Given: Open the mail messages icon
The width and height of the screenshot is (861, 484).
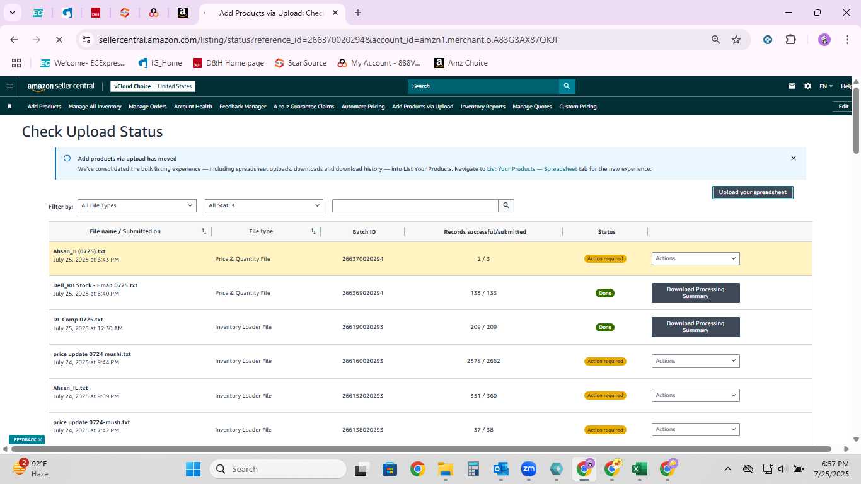Looking at the screenshot, I should coord(792,86).
